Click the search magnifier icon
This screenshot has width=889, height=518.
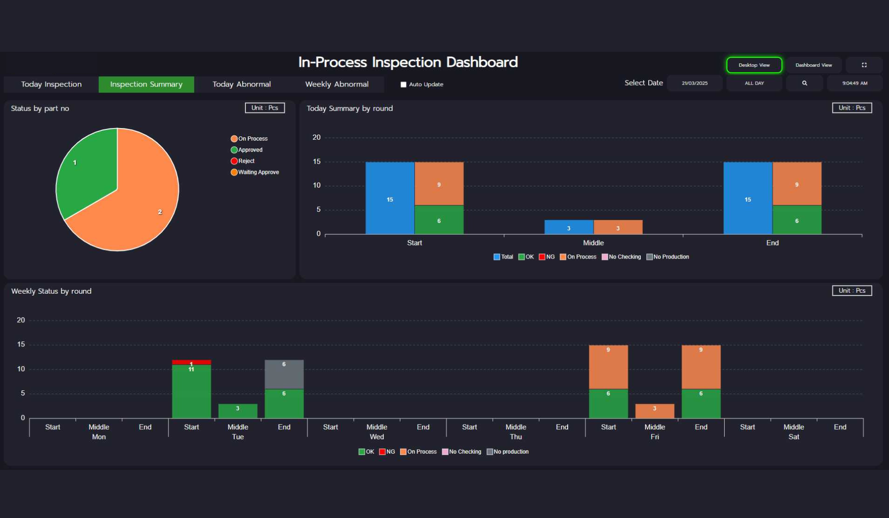point(804,83)
